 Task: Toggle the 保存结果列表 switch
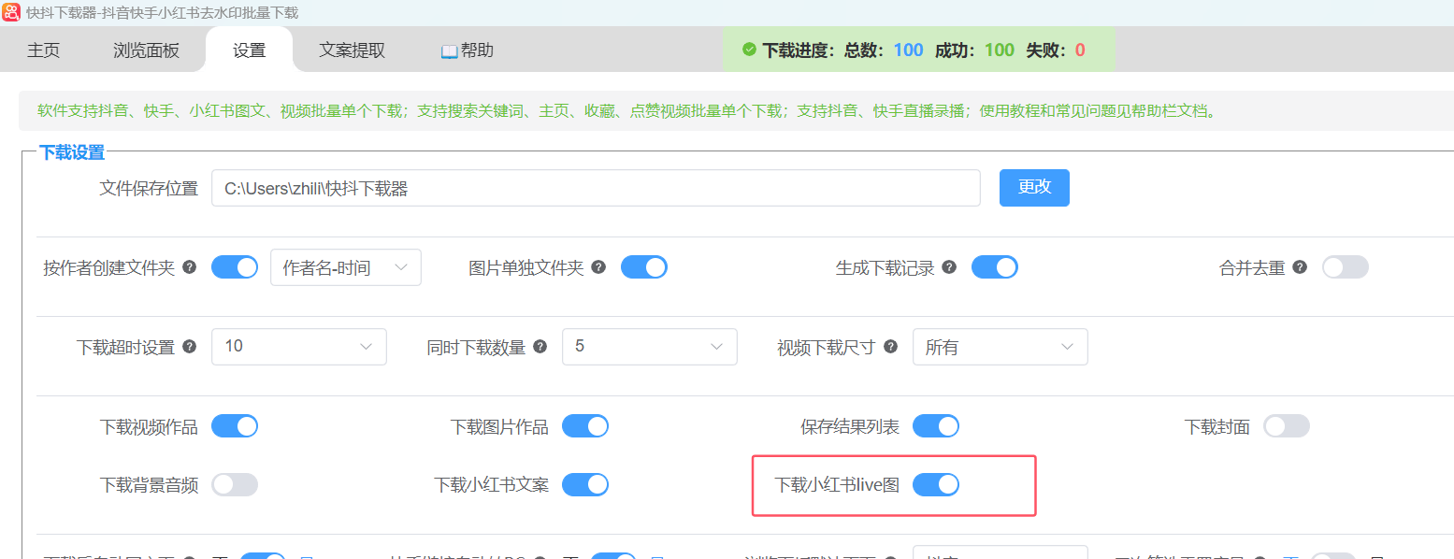936,426
